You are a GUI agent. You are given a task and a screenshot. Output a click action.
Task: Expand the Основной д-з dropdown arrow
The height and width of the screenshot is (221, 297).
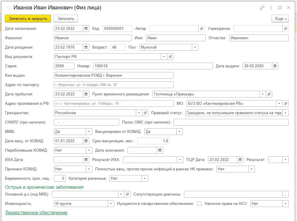click(x=121, y=194)
